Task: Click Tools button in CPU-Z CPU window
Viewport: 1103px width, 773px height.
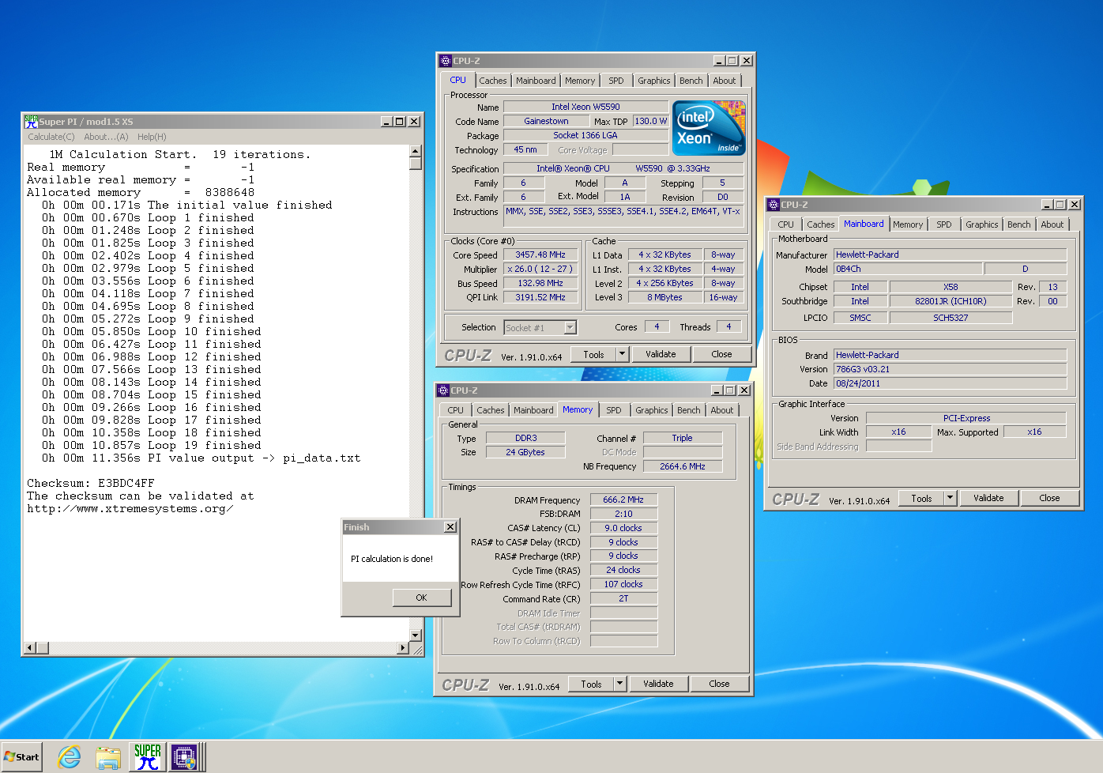Action: [593, 354]
